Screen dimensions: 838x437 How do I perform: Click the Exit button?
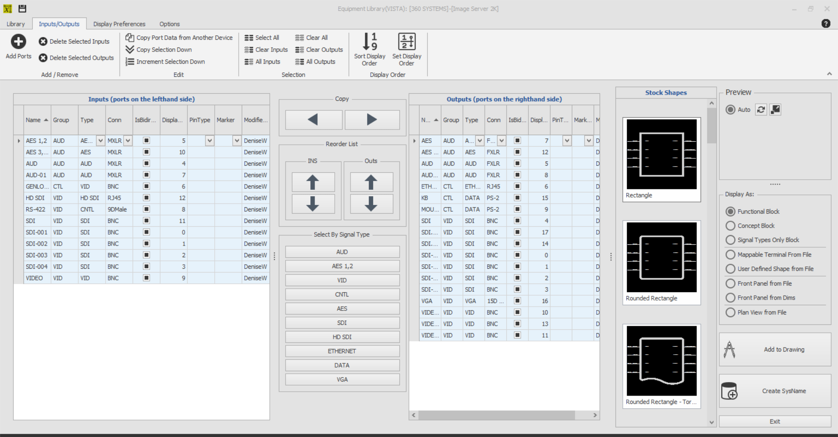click(775, 421)
